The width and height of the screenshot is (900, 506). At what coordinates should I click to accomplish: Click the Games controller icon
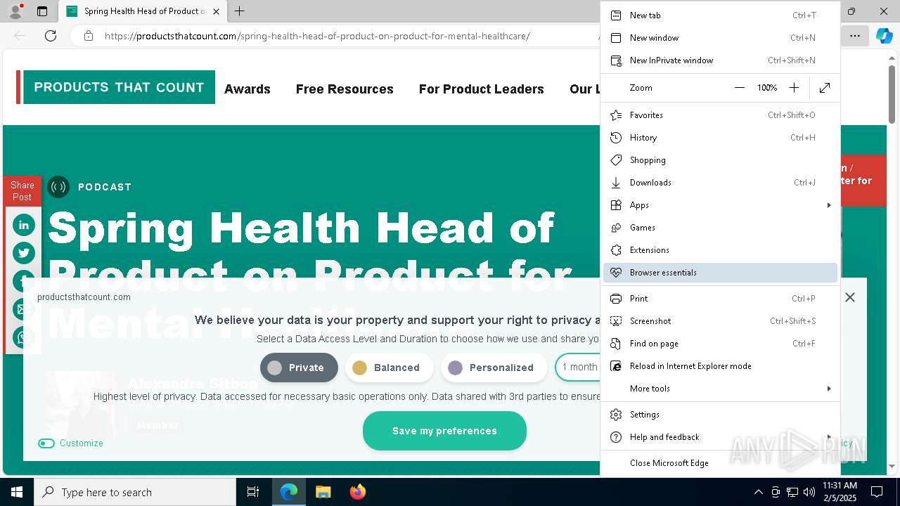(616, 228)
